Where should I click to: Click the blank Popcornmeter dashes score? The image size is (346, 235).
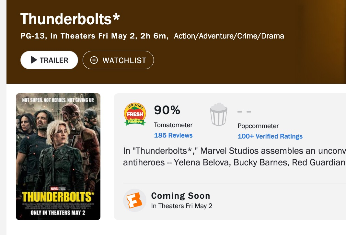click(244, 111)
